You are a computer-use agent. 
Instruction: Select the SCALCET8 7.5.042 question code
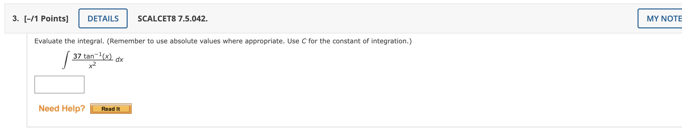tap(173, 18)
